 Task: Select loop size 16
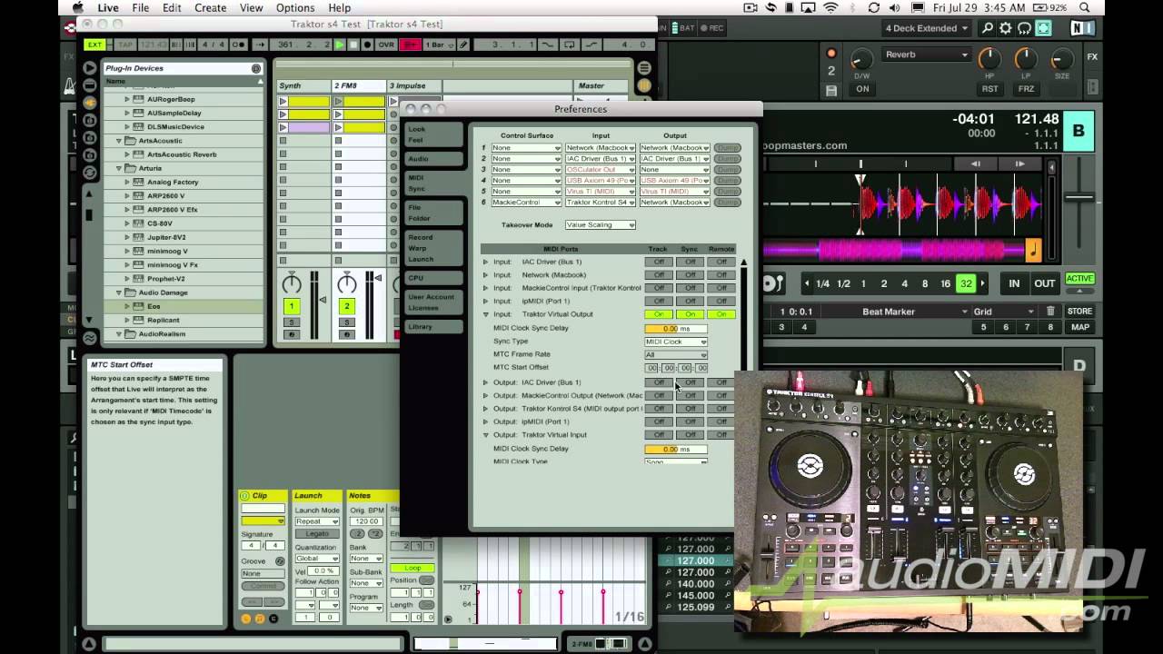pyautogui.click(x=946, y=283)
